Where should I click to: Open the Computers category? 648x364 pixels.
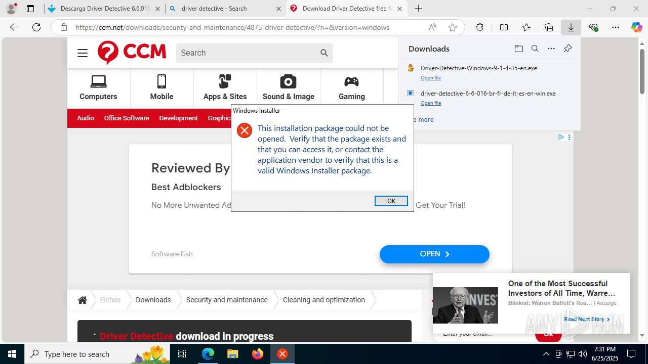[98, 88]
